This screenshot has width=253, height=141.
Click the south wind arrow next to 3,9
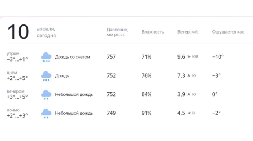pos(189,94)
